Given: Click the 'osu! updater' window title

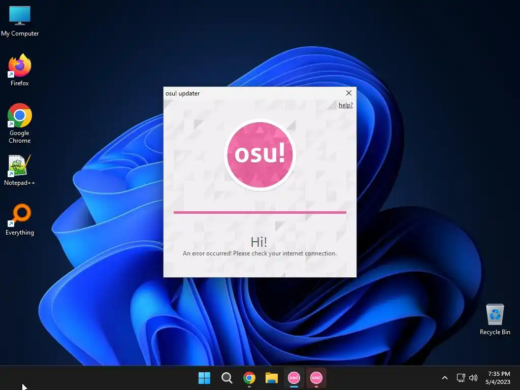Looking at the screenshot, I should tap(182, 93).
